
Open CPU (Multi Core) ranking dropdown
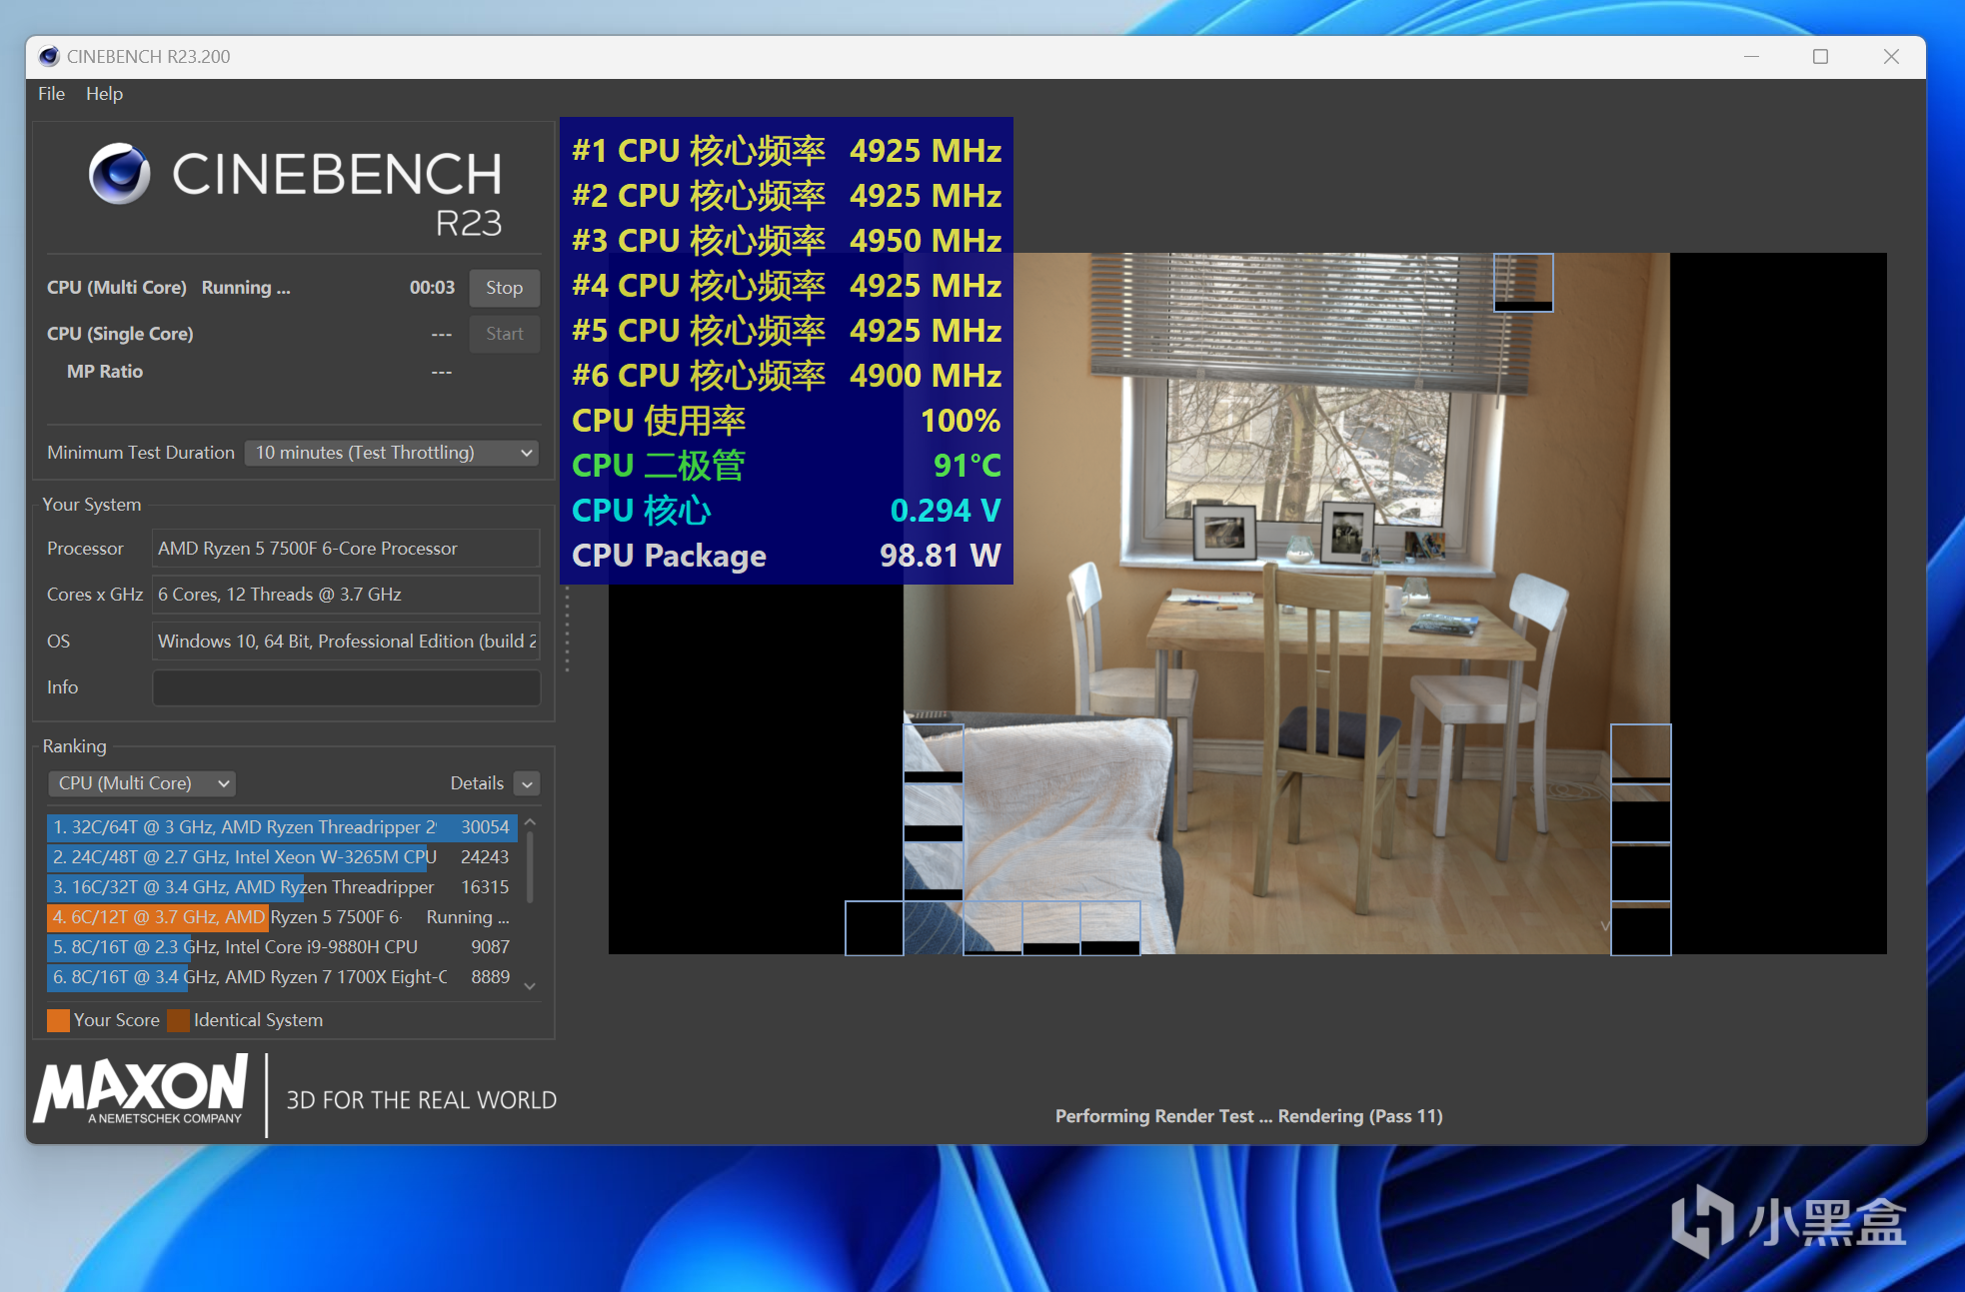[143, 783]
